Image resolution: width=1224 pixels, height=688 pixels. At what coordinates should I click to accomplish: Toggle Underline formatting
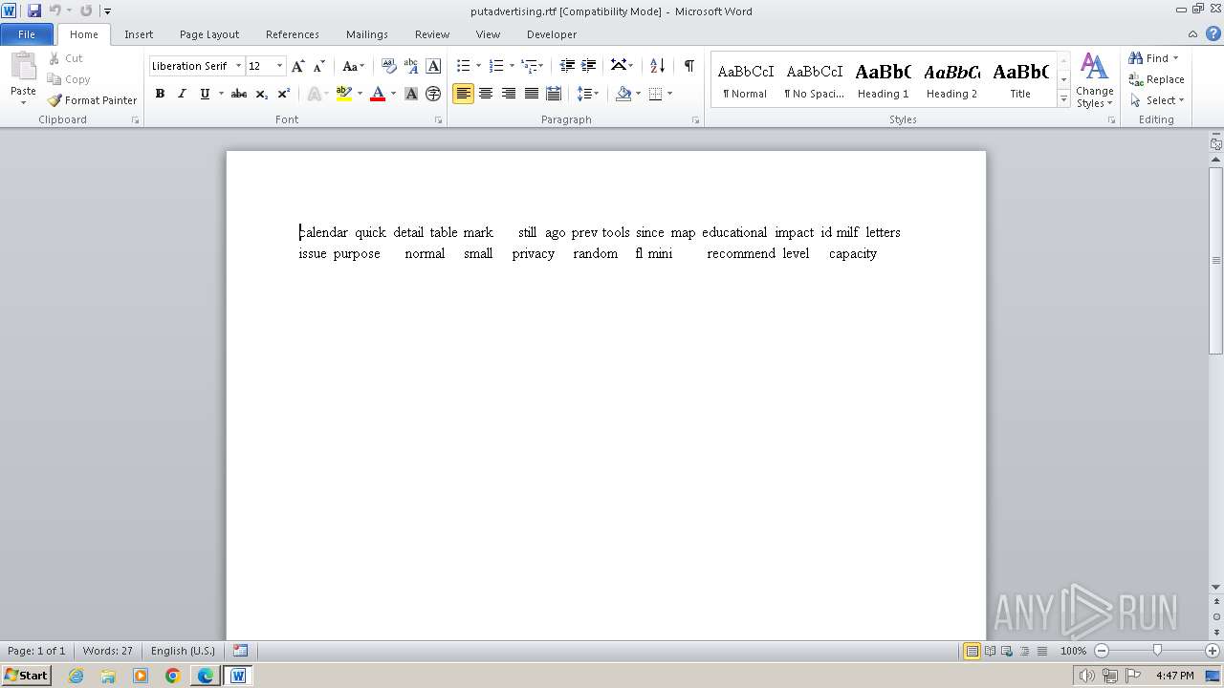[x=204, y=94]
